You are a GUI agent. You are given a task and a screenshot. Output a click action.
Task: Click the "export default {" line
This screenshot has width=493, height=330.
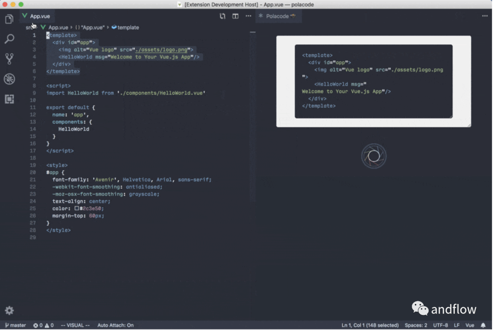click(71, 107)
